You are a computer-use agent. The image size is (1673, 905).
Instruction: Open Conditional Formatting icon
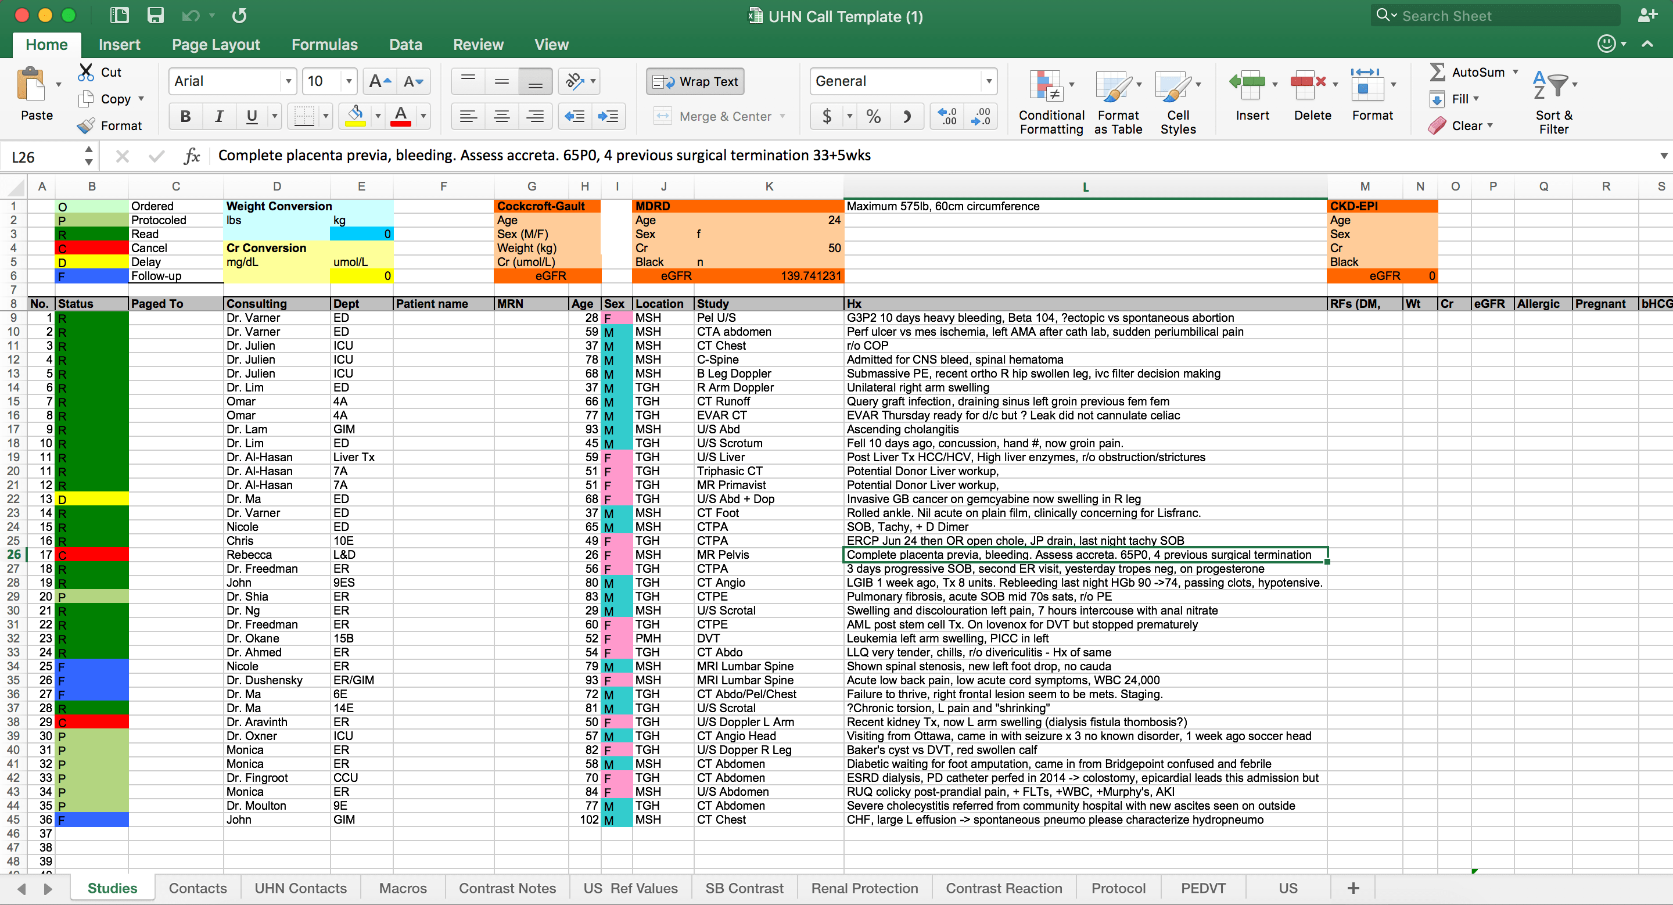[x=1046, y=86]
